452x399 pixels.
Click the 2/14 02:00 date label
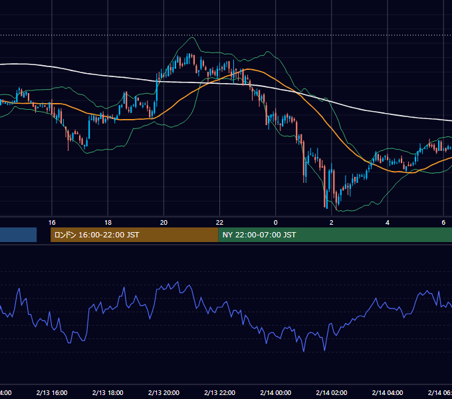pos(332,392)
